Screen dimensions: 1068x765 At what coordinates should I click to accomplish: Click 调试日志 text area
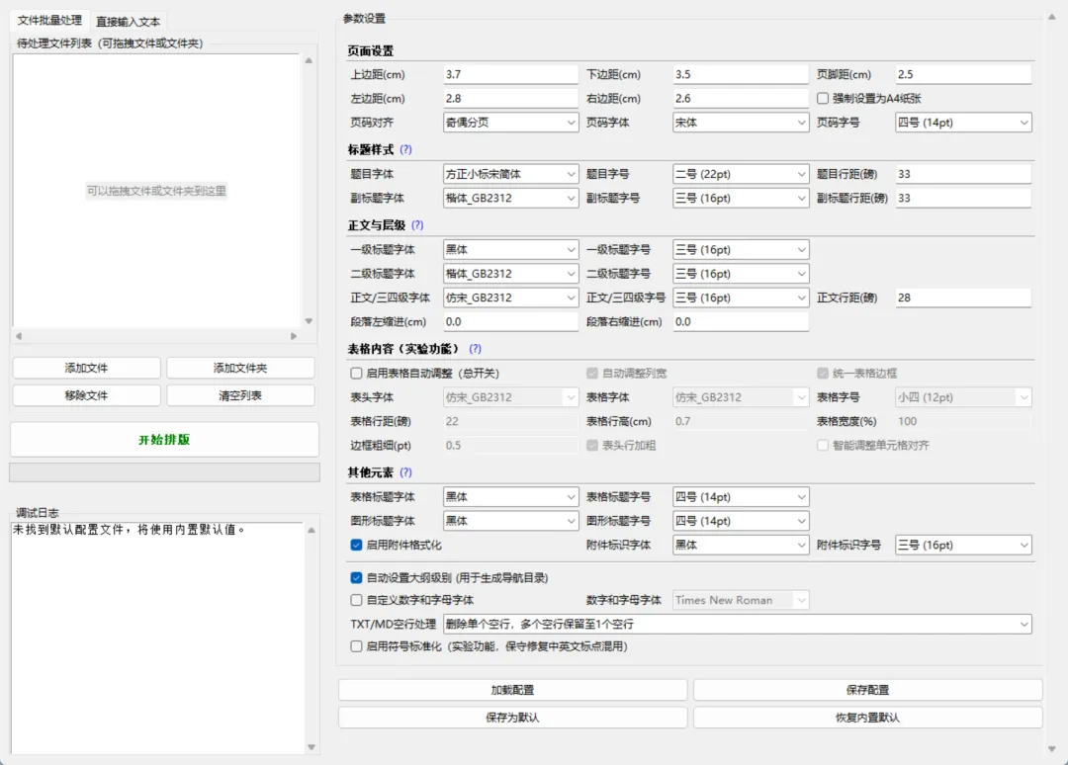pos(156,637)
